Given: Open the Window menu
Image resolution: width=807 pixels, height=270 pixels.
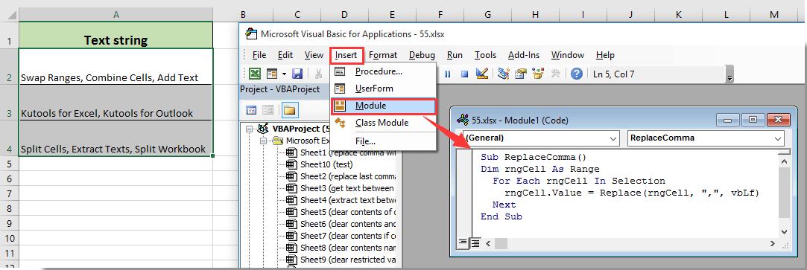Looking at the screenshot, I should pyautogui.click(x=568, y=55).
